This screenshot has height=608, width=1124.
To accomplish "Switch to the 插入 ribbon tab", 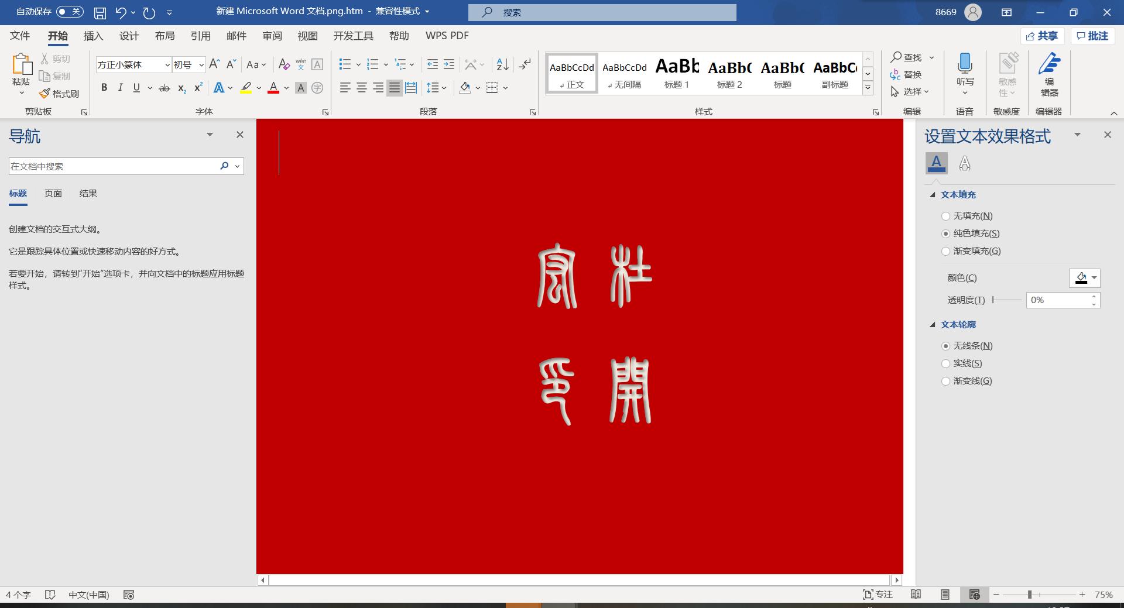I will (x=93, y=36).
